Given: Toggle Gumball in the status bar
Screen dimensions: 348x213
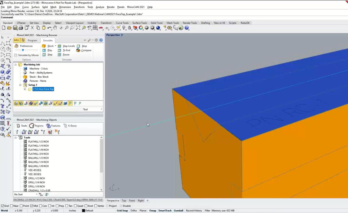Looking at the screenshot, I should [x=178, y=210].
